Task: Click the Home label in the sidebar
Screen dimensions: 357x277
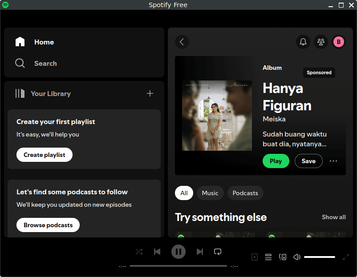Action: (44, 42)
